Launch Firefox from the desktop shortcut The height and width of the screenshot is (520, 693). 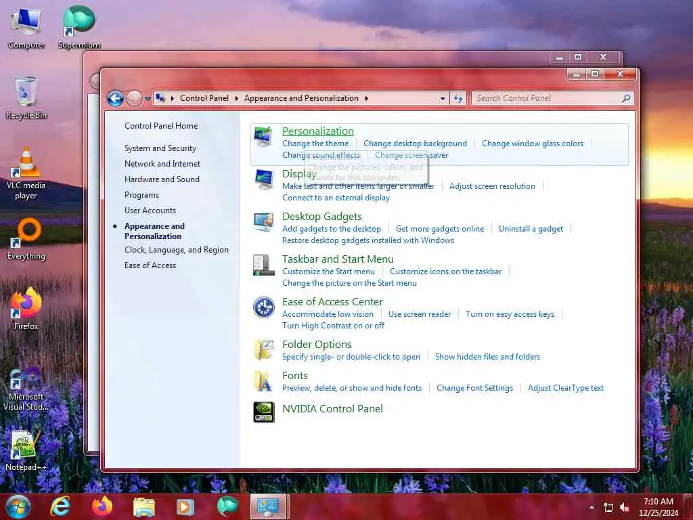26,309
